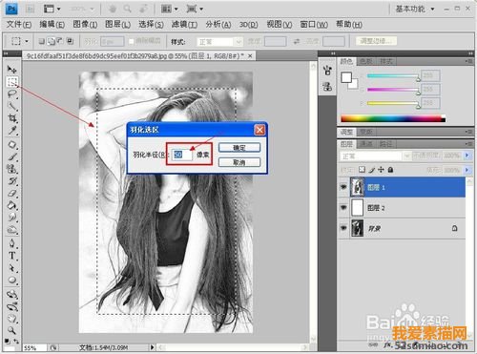The width and height of the screenshot is (477, 354).
Task: Select the Paint Bucket tool
Action: pos(12,205)
